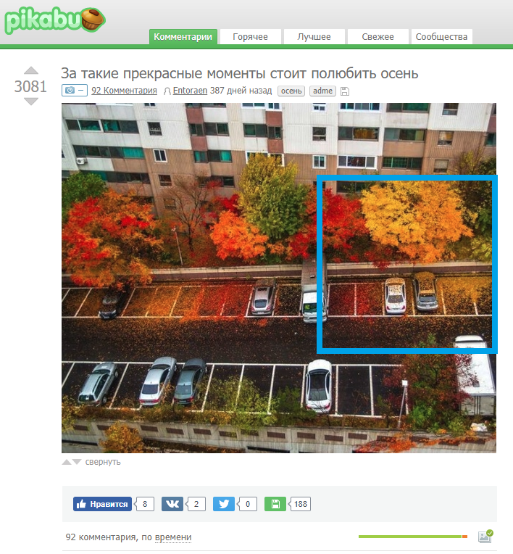
Task: Switch to the Горячее tab
Action: (250, 37)
